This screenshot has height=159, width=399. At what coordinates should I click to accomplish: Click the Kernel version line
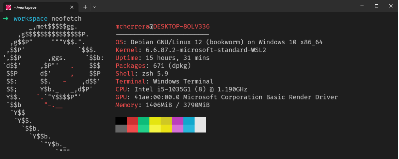191,50
